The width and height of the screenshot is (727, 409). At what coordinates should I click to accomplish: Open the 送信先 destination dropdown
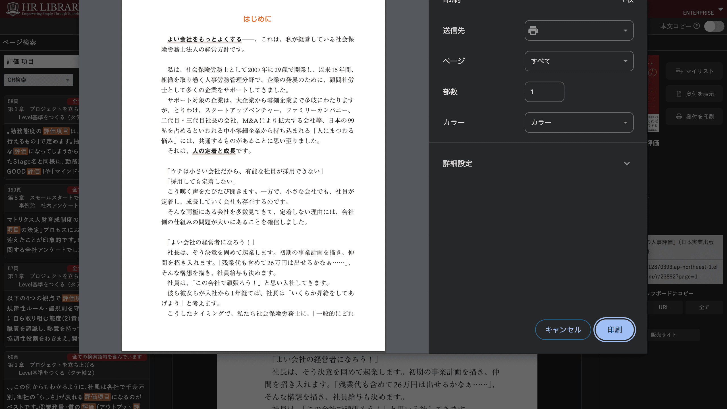579,30
